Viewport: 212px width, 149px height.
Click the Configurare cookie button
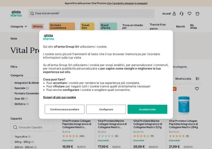[x=106, y=109]
